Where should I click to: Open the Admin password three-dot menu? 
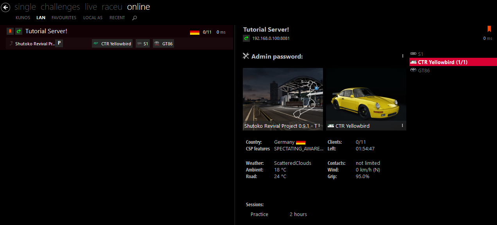(x=403, y=56)
